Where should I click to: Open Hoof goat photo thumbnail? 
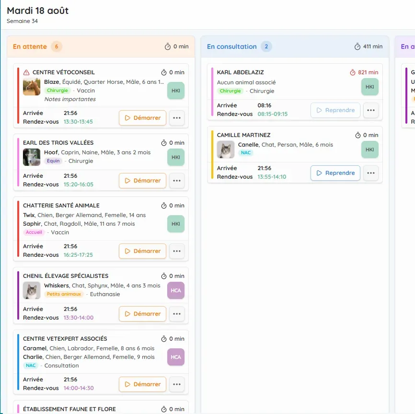pyautogui.click(x=32, y=157)
